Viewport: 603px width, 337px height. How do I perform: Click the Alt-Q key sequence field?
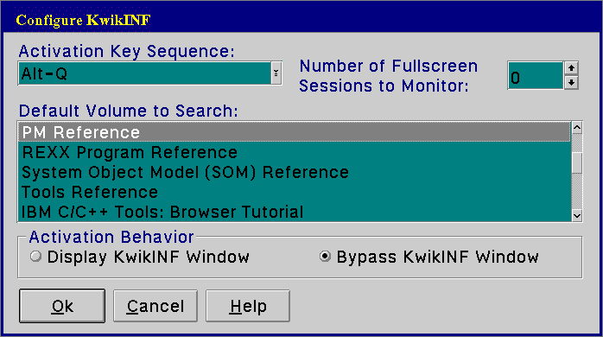coord(144,73)
